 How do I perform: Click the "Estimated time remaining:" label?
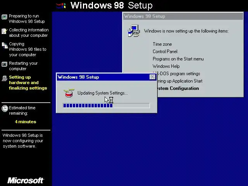click(22, 110)
